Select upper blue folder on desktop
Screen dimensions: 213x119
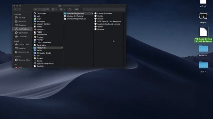[x=203, y=49]
